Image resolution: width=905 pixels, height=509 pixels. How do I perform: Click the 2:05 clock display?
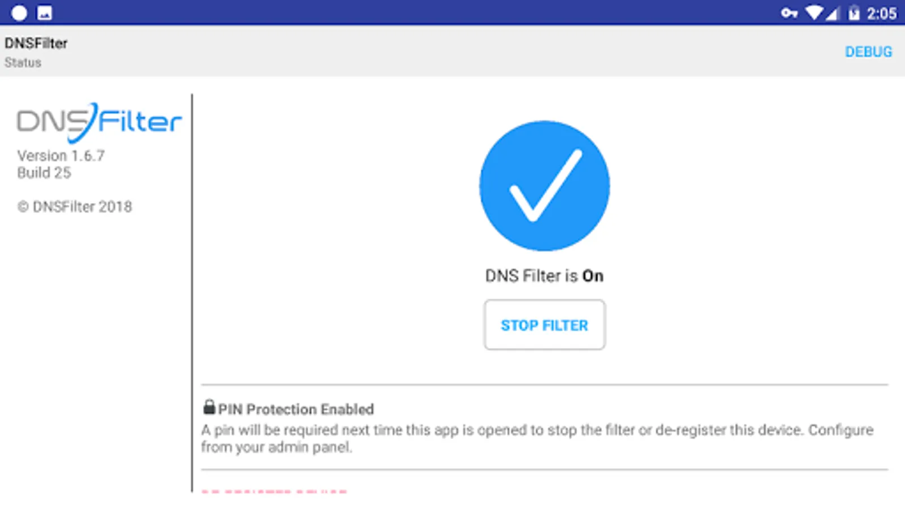click(x=881, y=13)
